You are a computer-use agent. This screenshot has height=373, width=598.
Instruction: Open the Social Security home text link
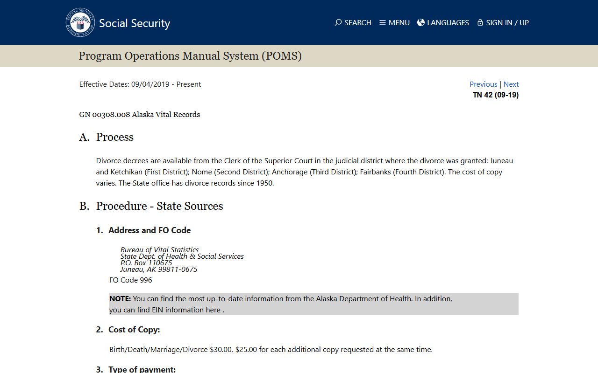pyautogui.click(x=135, y=23)
